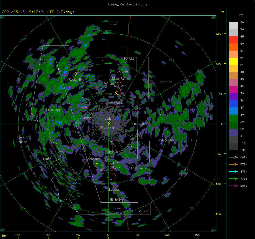Click the ThreeHills label
Viewport: 255px width, 239px height.
[x=142, y=124]
